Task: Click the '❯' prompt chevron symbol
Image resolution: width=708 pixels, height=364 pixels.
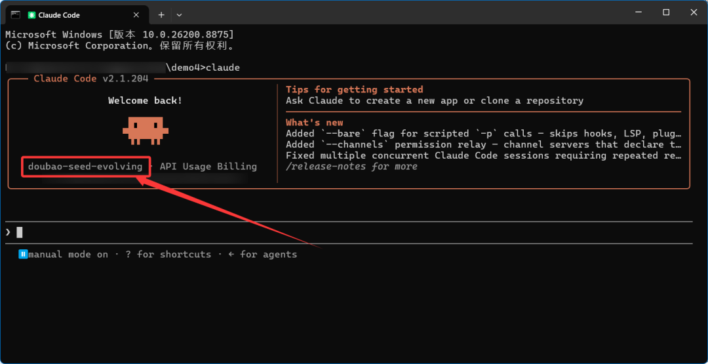Action: (8, 232)
